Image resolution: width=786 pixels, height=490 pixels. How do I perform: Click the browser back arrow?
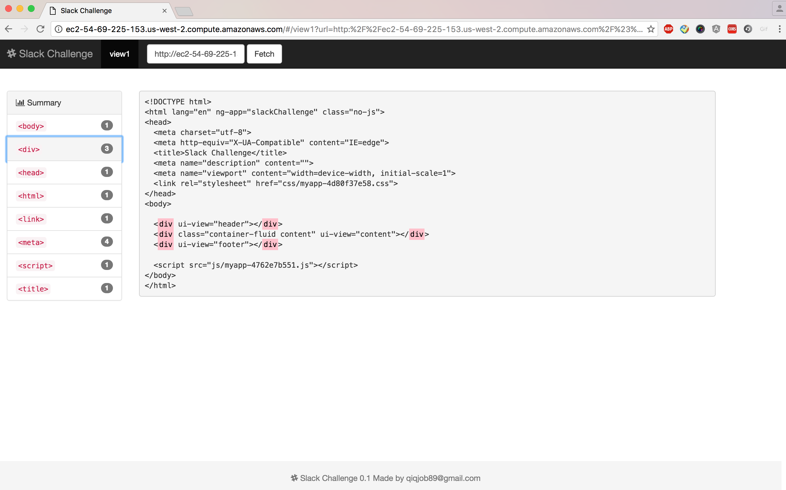pyautogui.click(x=9, y=29)
